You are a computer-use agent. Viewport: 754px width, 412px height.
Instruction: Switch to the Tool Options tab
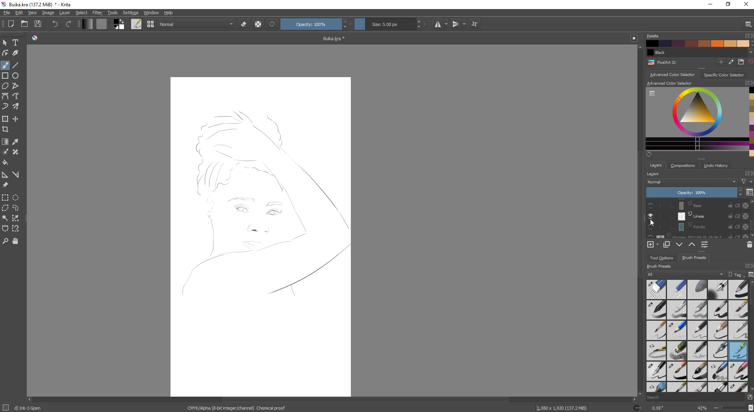coord(661,258)
